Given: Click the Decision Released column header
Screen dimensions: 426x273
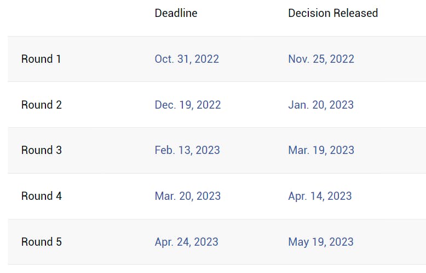Looking at the screenshot, I should click(333, 13).
